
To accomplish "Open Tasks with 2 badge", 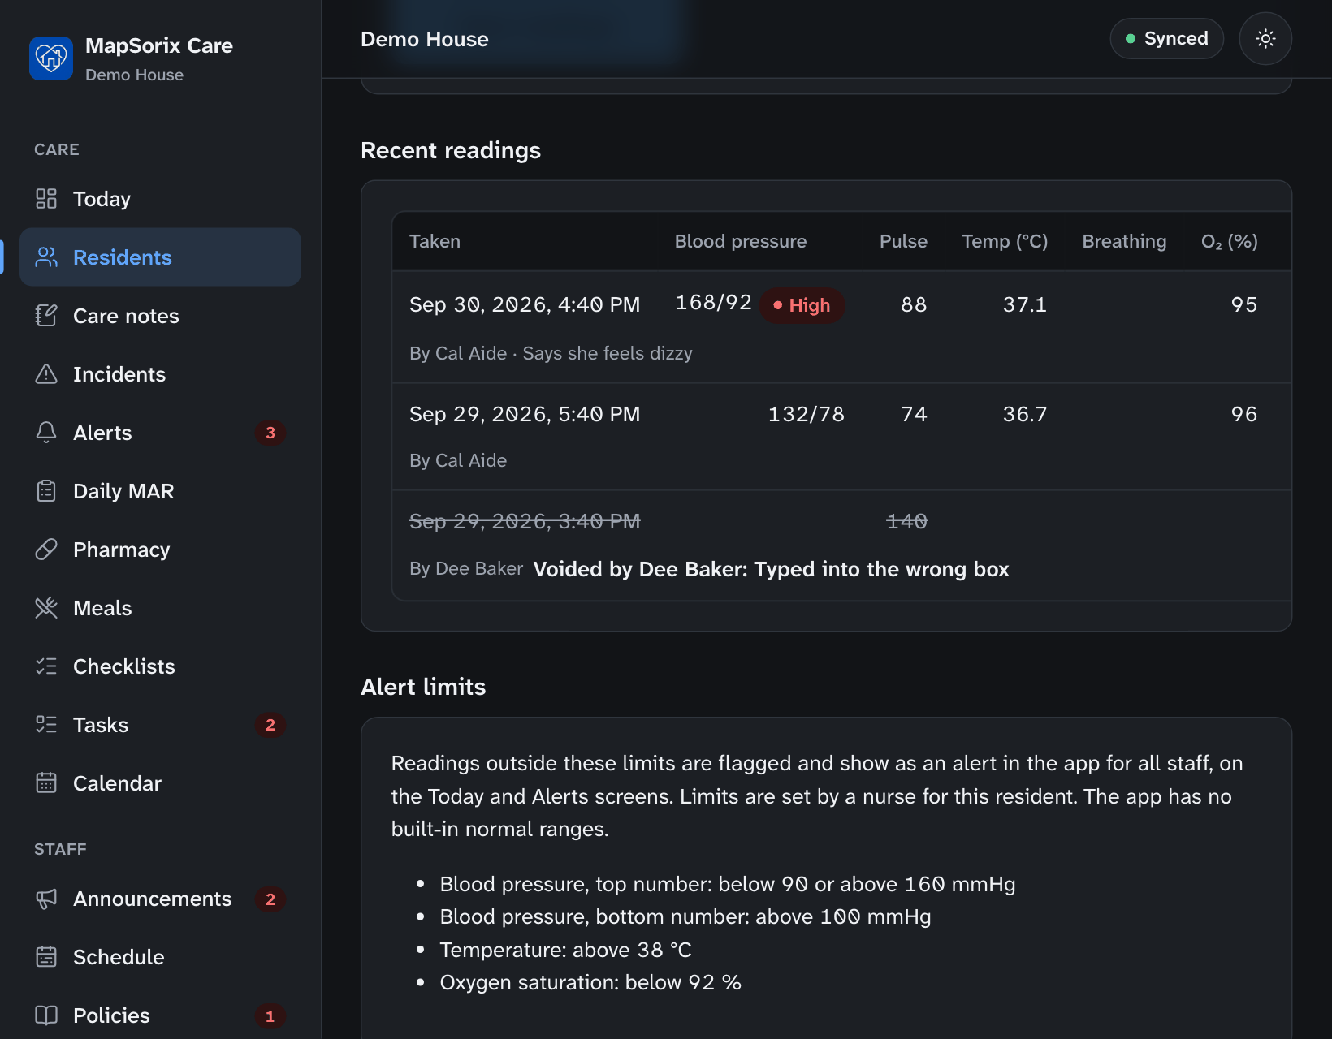I will tap(160, 725).
